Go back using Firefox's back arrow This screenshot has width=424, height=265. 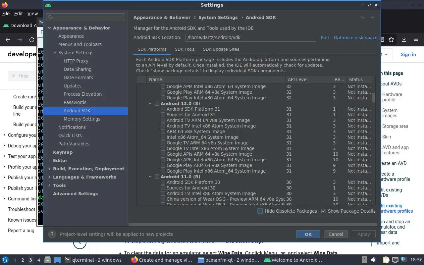pos(8,40)
